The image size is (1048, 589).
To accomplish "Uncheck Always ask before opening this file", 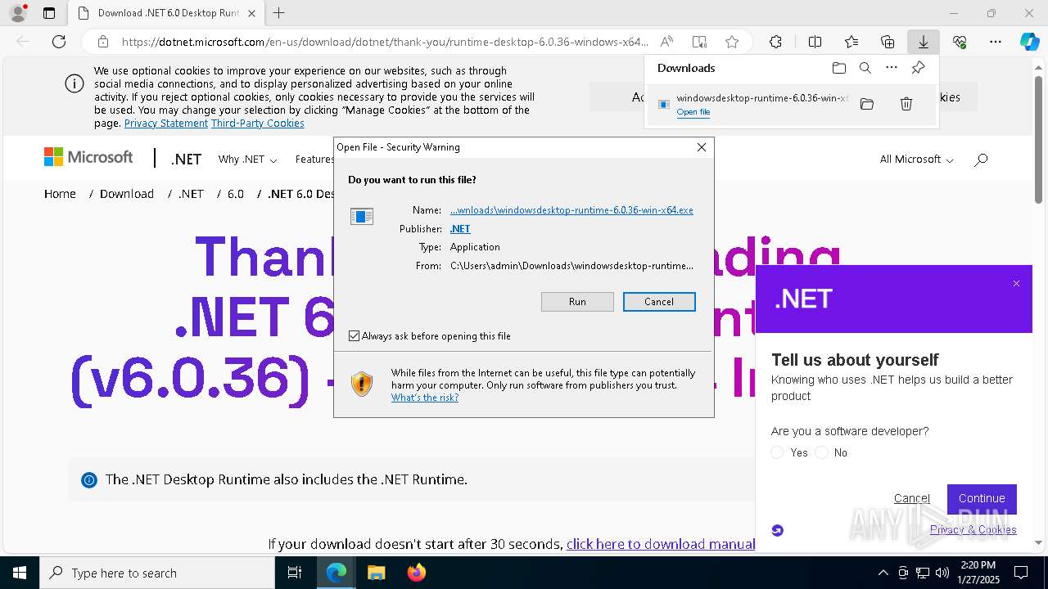I will (354, 336).
